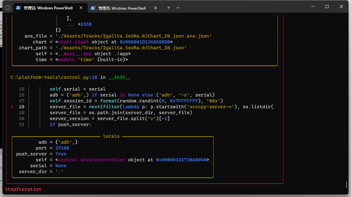Click the terminal scrollbar thumb

(347, 185)
